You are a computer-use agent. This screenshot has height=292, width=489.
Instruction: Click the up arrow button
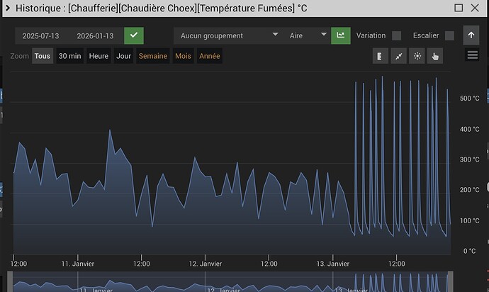click(471, 35)
